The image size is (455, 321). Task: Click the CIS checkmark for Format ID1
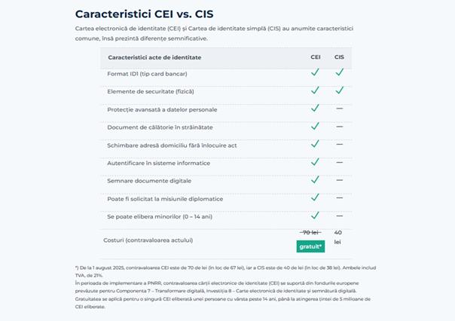point(339,72)
